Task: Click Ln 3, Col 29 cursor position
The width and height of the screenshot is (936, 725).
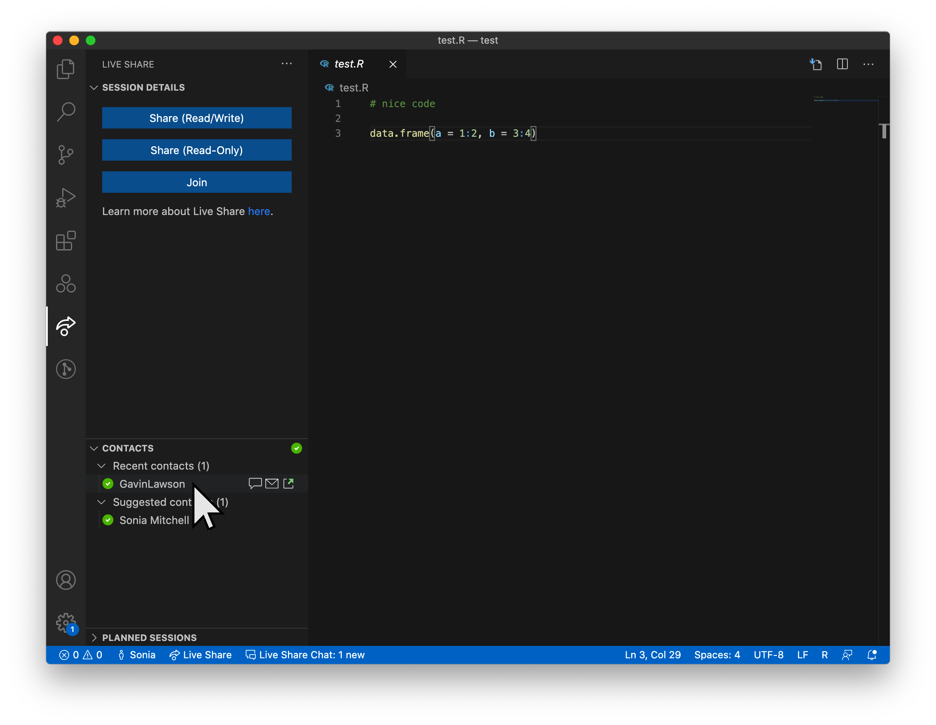Action: (653, 655)
